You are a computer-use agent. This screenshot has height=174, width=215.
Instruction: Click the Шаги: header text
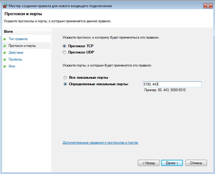[x=9, y=31]
